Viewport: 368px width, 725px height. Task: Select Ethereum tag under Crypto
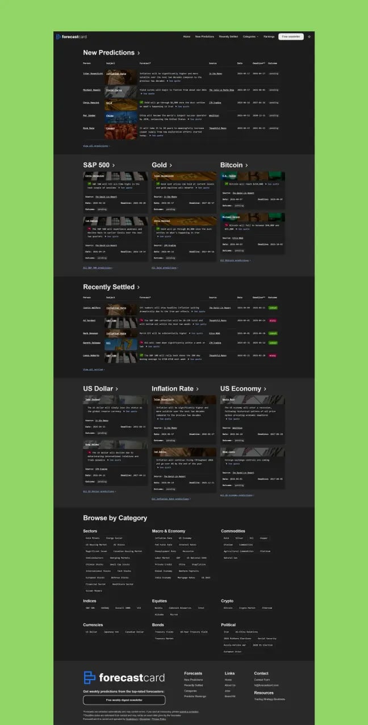tap(267, 607)
